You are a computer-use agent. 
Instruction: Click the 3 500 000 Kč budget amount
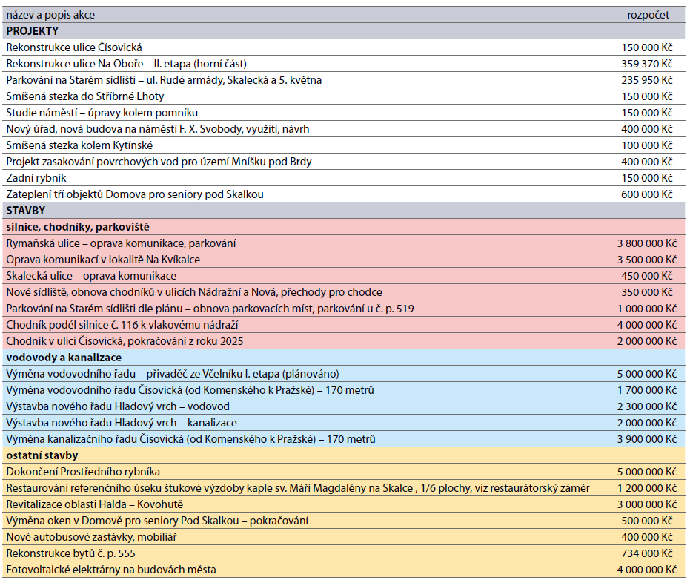(x=646, y=260)
